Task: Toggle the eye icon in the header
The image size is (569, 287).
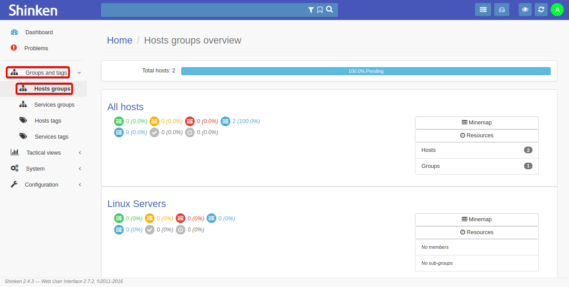Action: click(525, 9)
